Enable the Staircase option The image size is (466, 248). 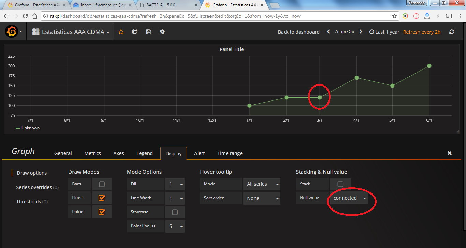[x=175, y=212]
